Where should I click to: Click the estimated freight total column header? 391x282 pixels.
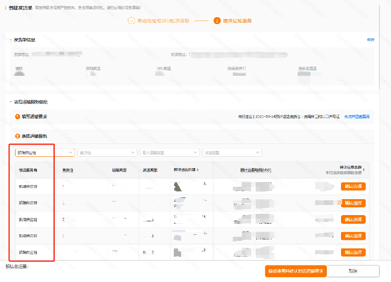[350, 167]
